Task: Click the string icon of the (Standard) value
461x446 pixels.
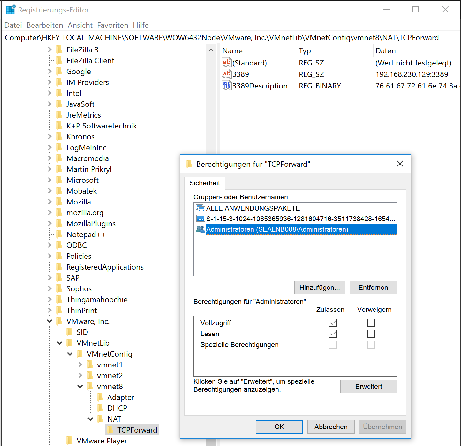Action: 227,62
